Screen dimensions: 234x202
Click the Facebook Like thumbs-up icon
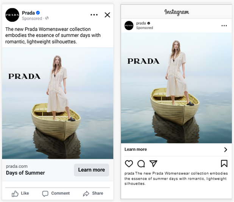[15, 194]
